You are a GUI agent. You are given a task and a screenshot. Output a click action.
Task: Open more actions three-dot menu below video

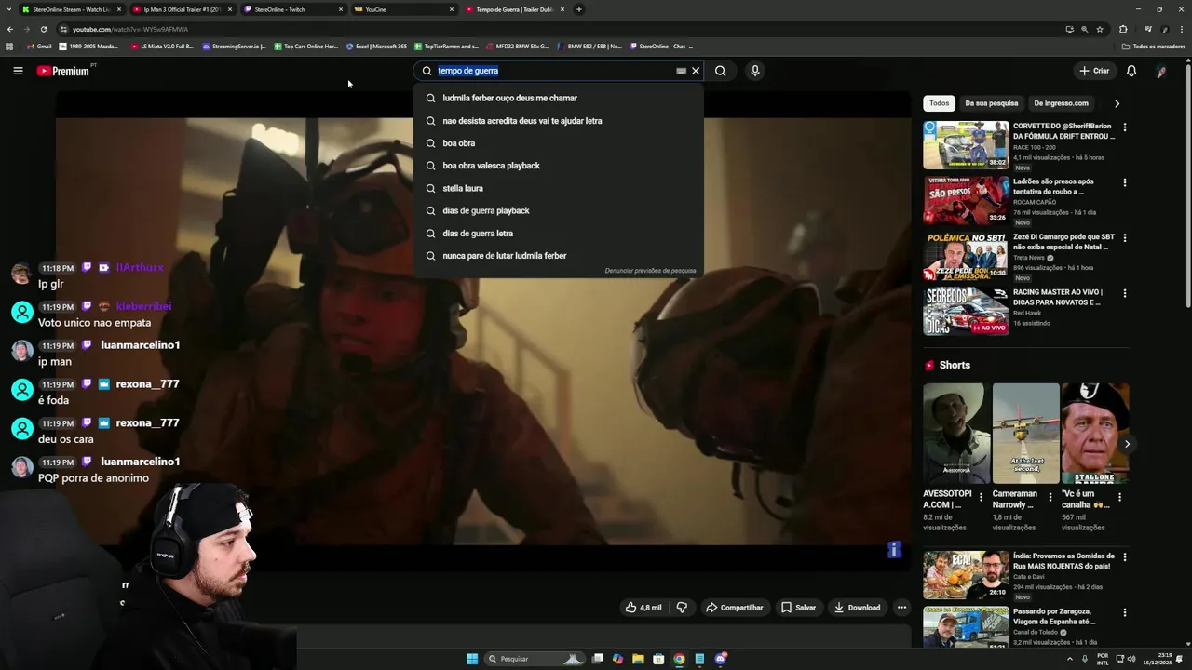coord(901,608)
